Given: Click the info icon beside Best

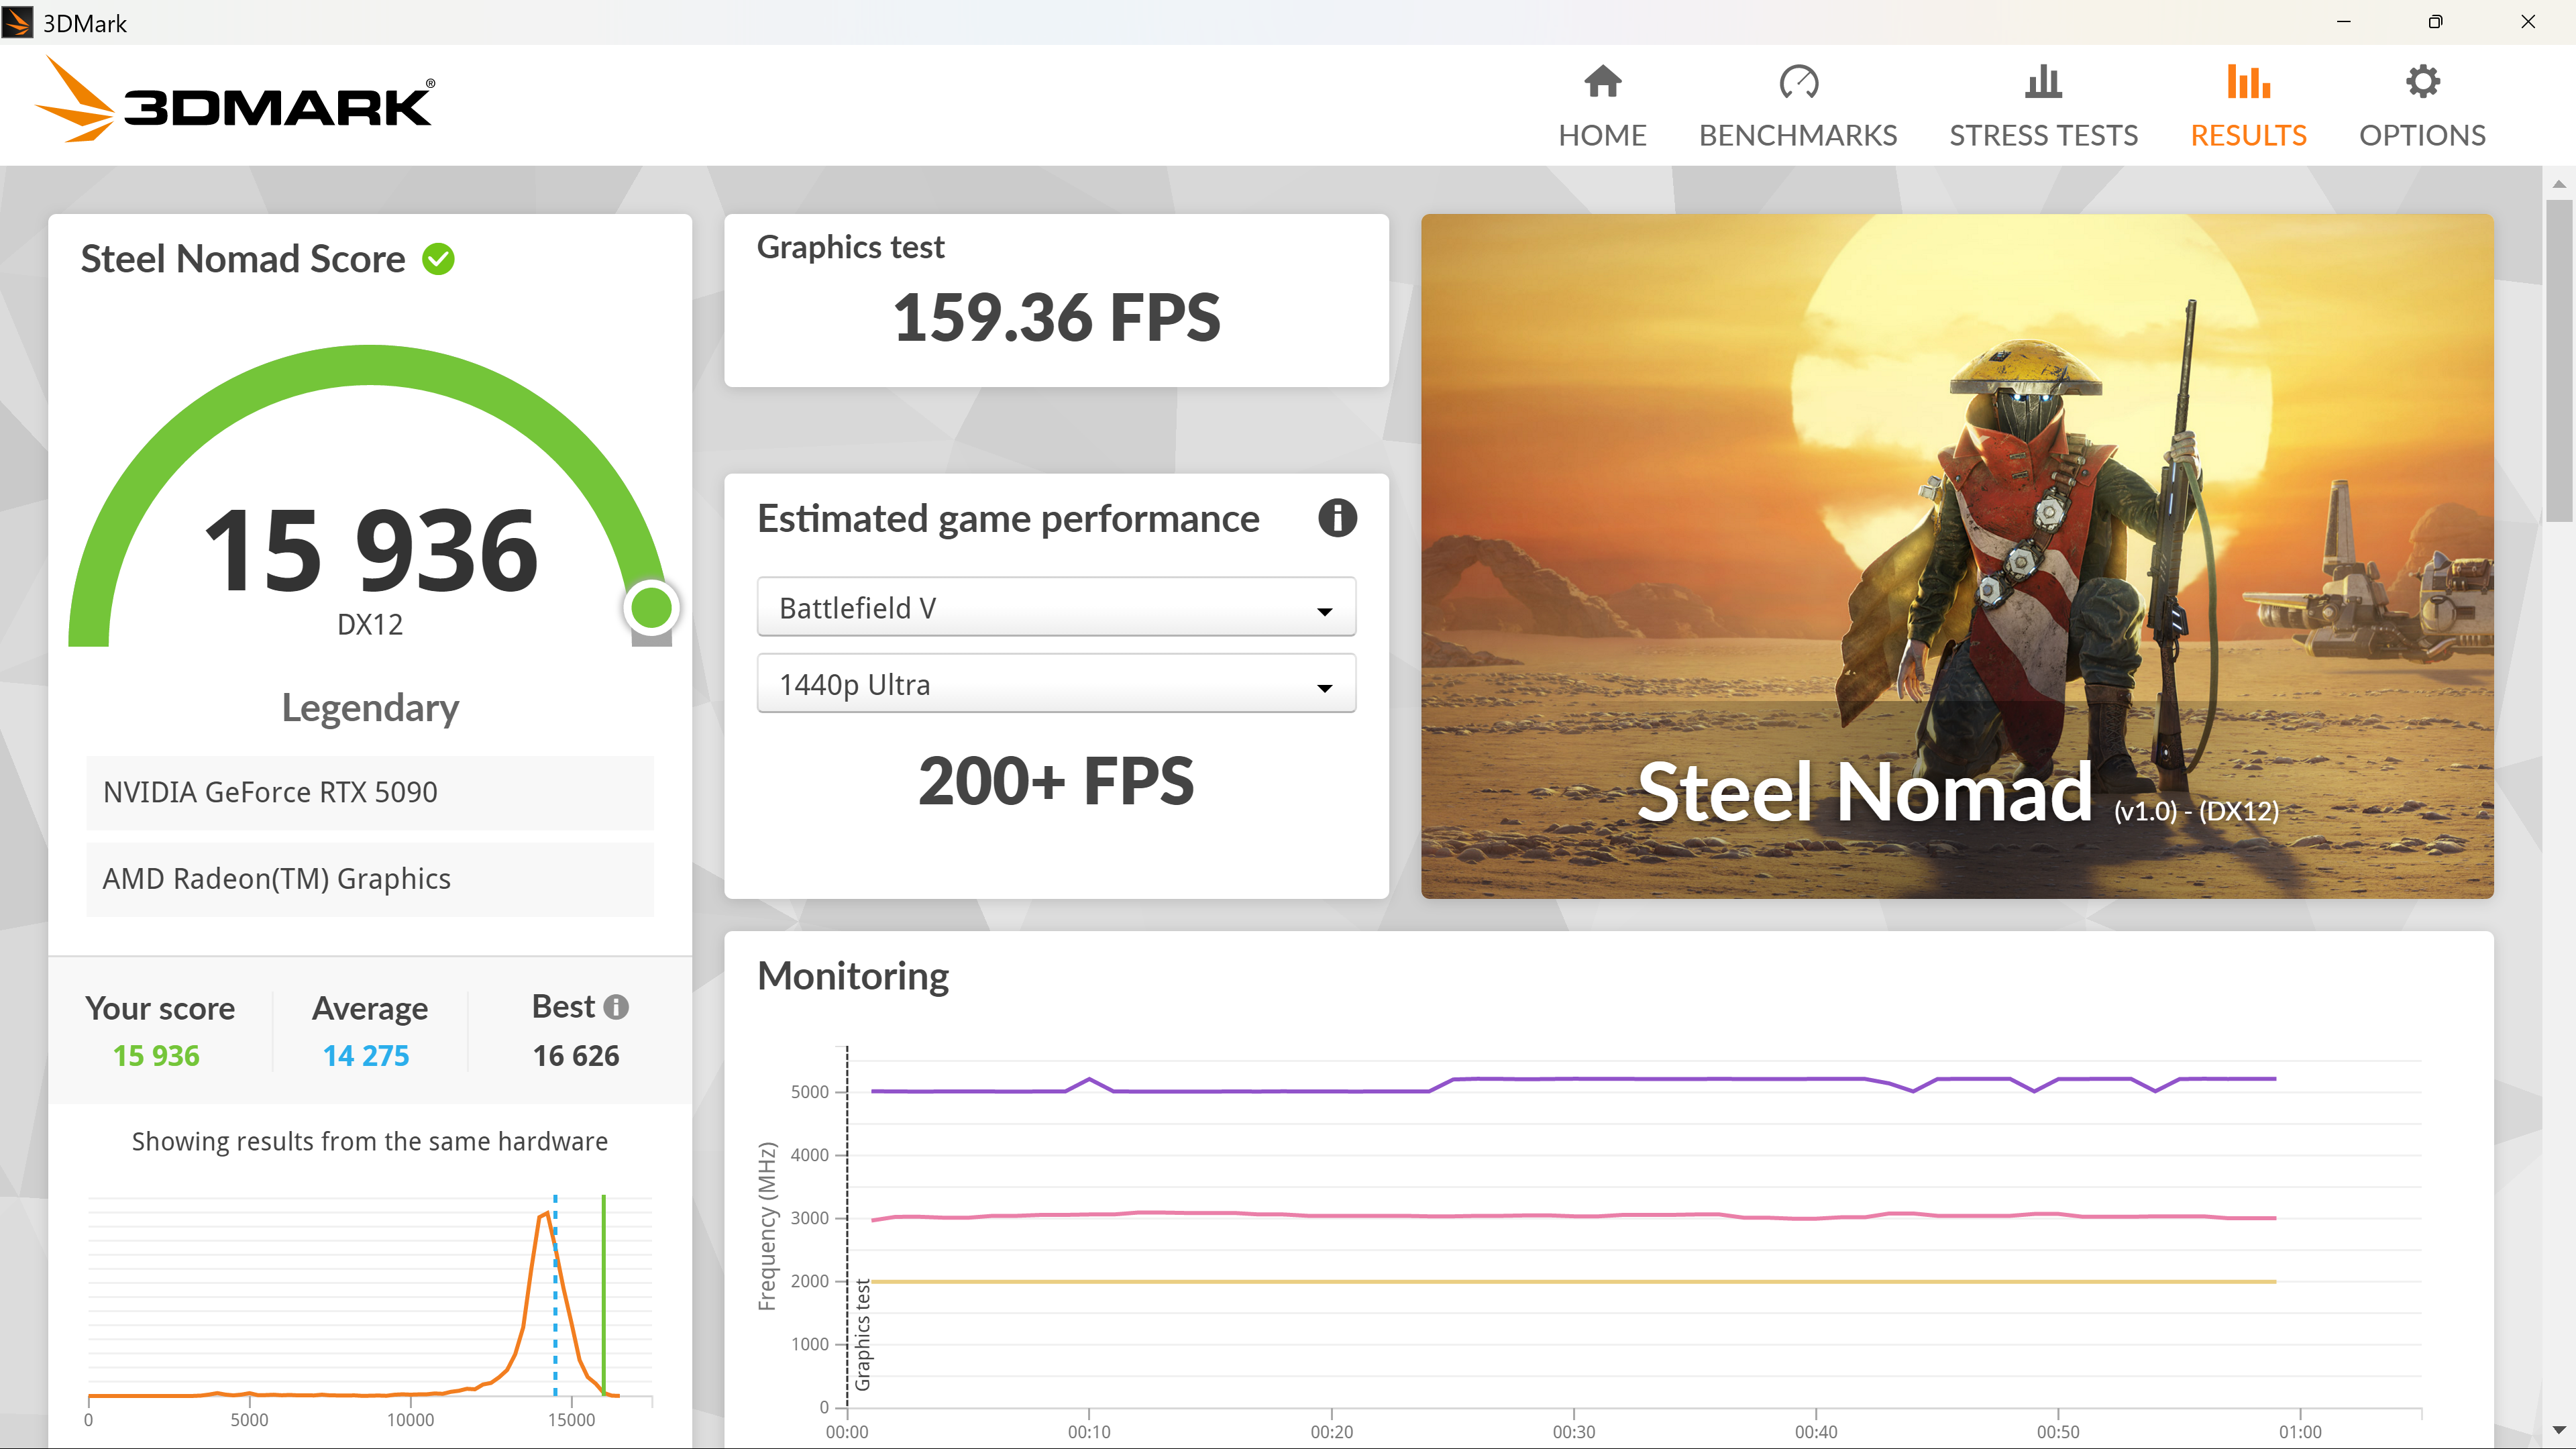Looking at the screenshot, I should [616, 1007].
